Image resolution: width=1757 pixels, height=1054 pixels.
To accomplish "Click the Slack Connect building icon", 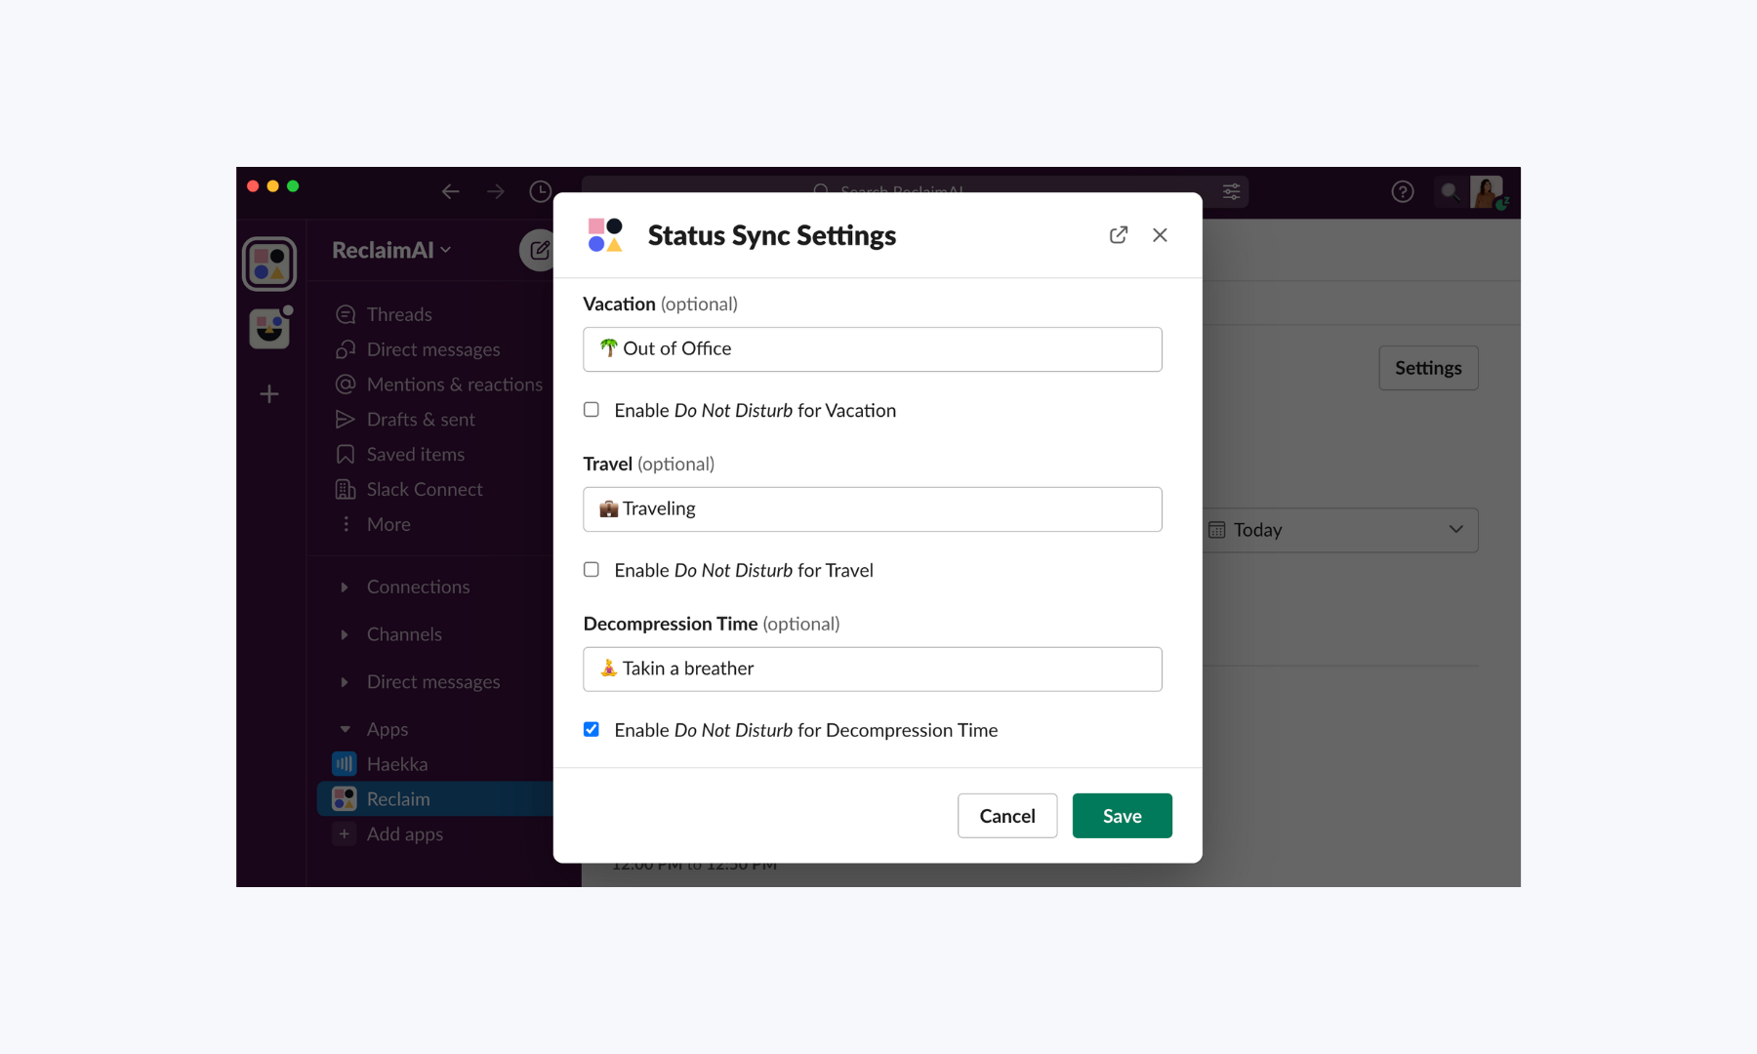I will 346,490.
